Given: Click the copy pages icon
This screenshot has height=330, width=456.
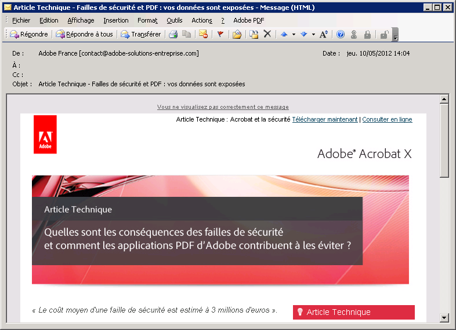Looking at the screenshot, I should tap(186, 34).
